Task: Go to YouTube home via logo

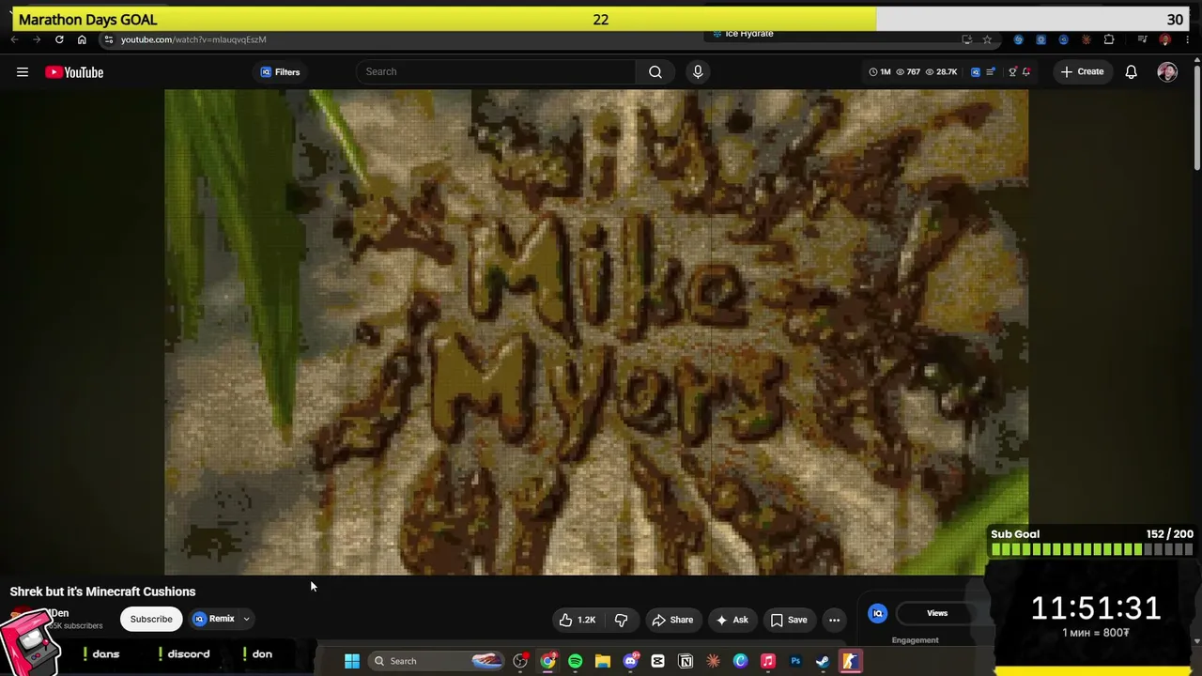Action: [x=74, y=72]
